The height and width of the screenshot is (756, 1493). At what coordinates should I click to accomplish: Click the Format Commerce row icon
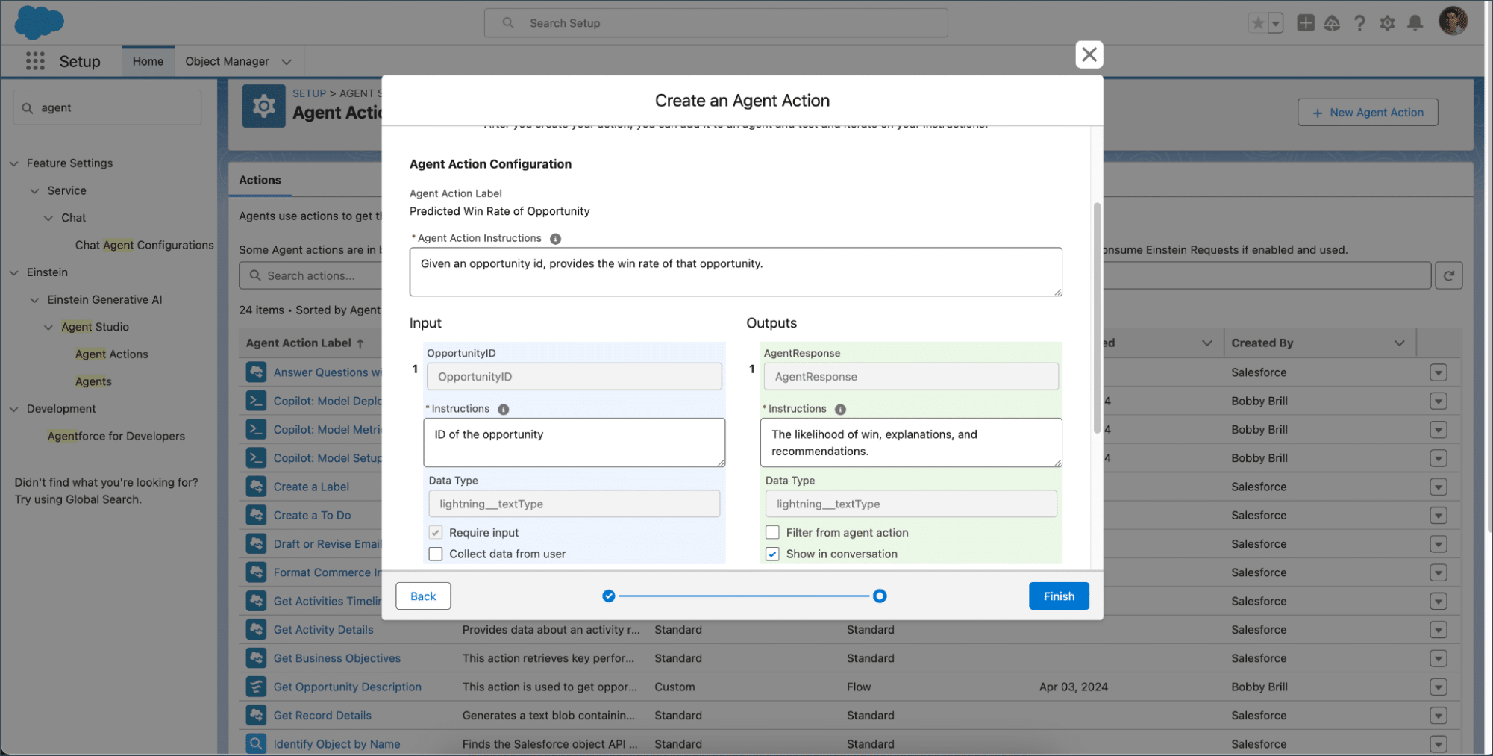(x=256, y=572)
